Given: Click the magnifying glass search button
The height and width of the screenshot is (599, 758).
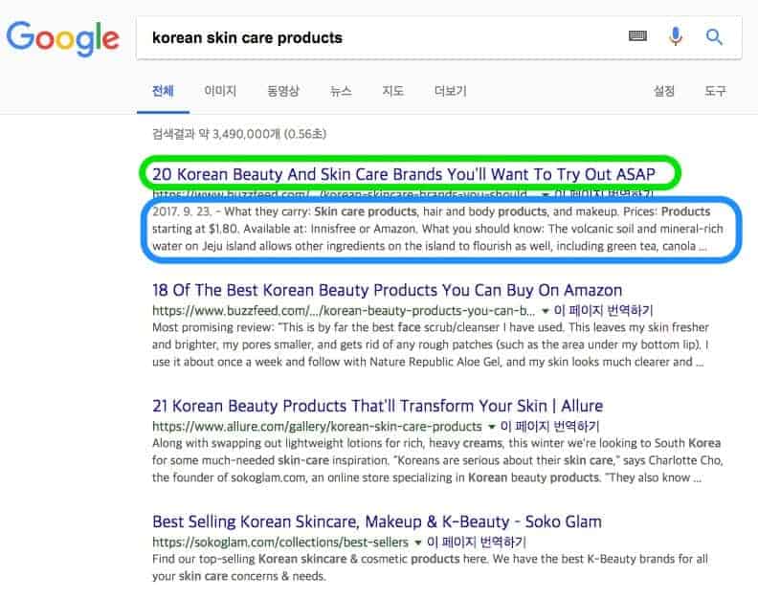Looking at the screenshot, I should [x=714, y=36].
